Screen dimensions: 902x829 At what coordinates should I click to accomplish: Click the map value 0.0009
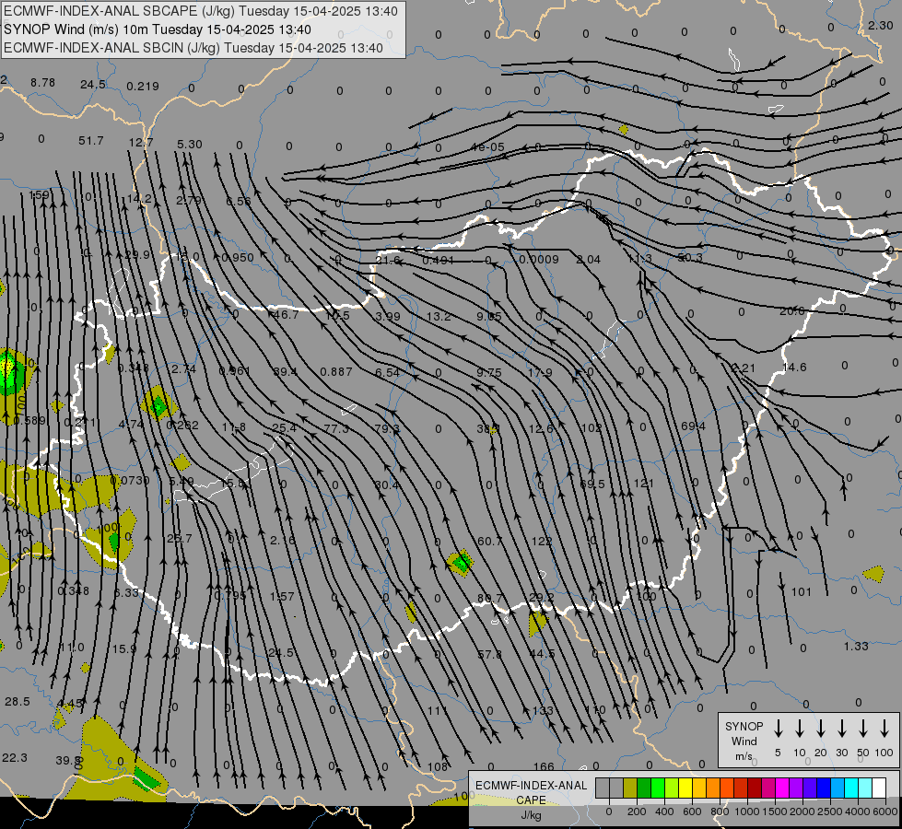click(x=538, y=260)
